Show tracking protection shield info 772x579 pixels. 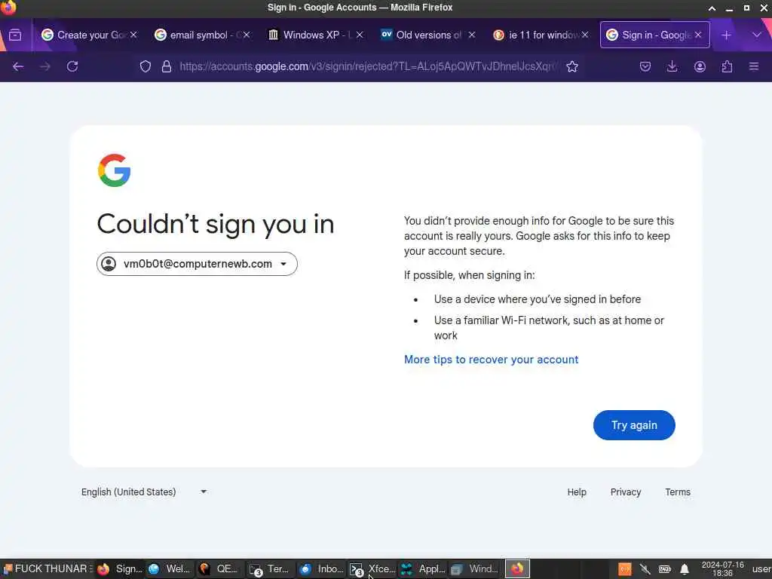click(146, 66)
